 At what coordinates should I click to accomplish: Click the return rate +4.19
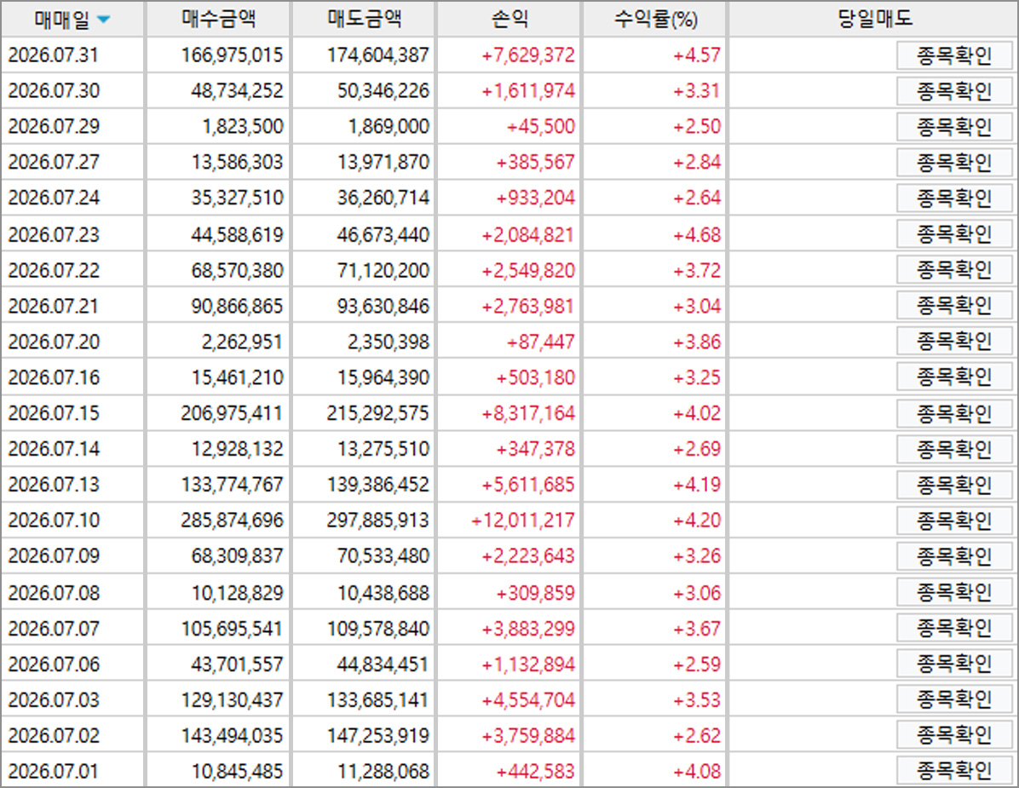coord(697,485)
